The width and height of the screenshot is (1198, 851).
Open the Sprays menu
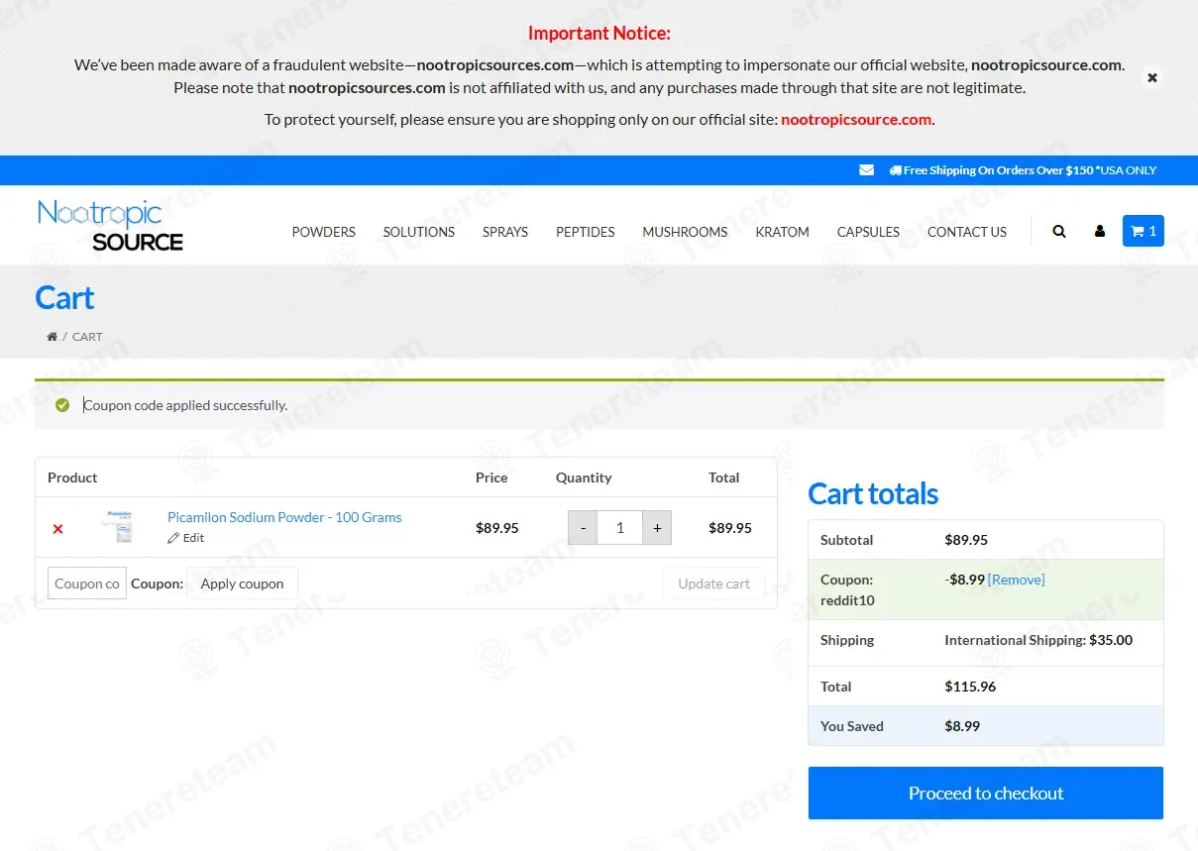tap(505, 232)
